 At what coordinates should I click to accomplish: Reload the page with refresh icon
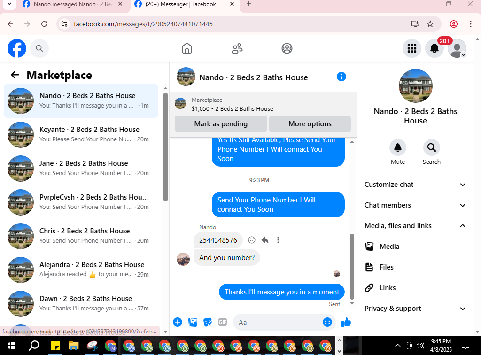pos(44,24)
